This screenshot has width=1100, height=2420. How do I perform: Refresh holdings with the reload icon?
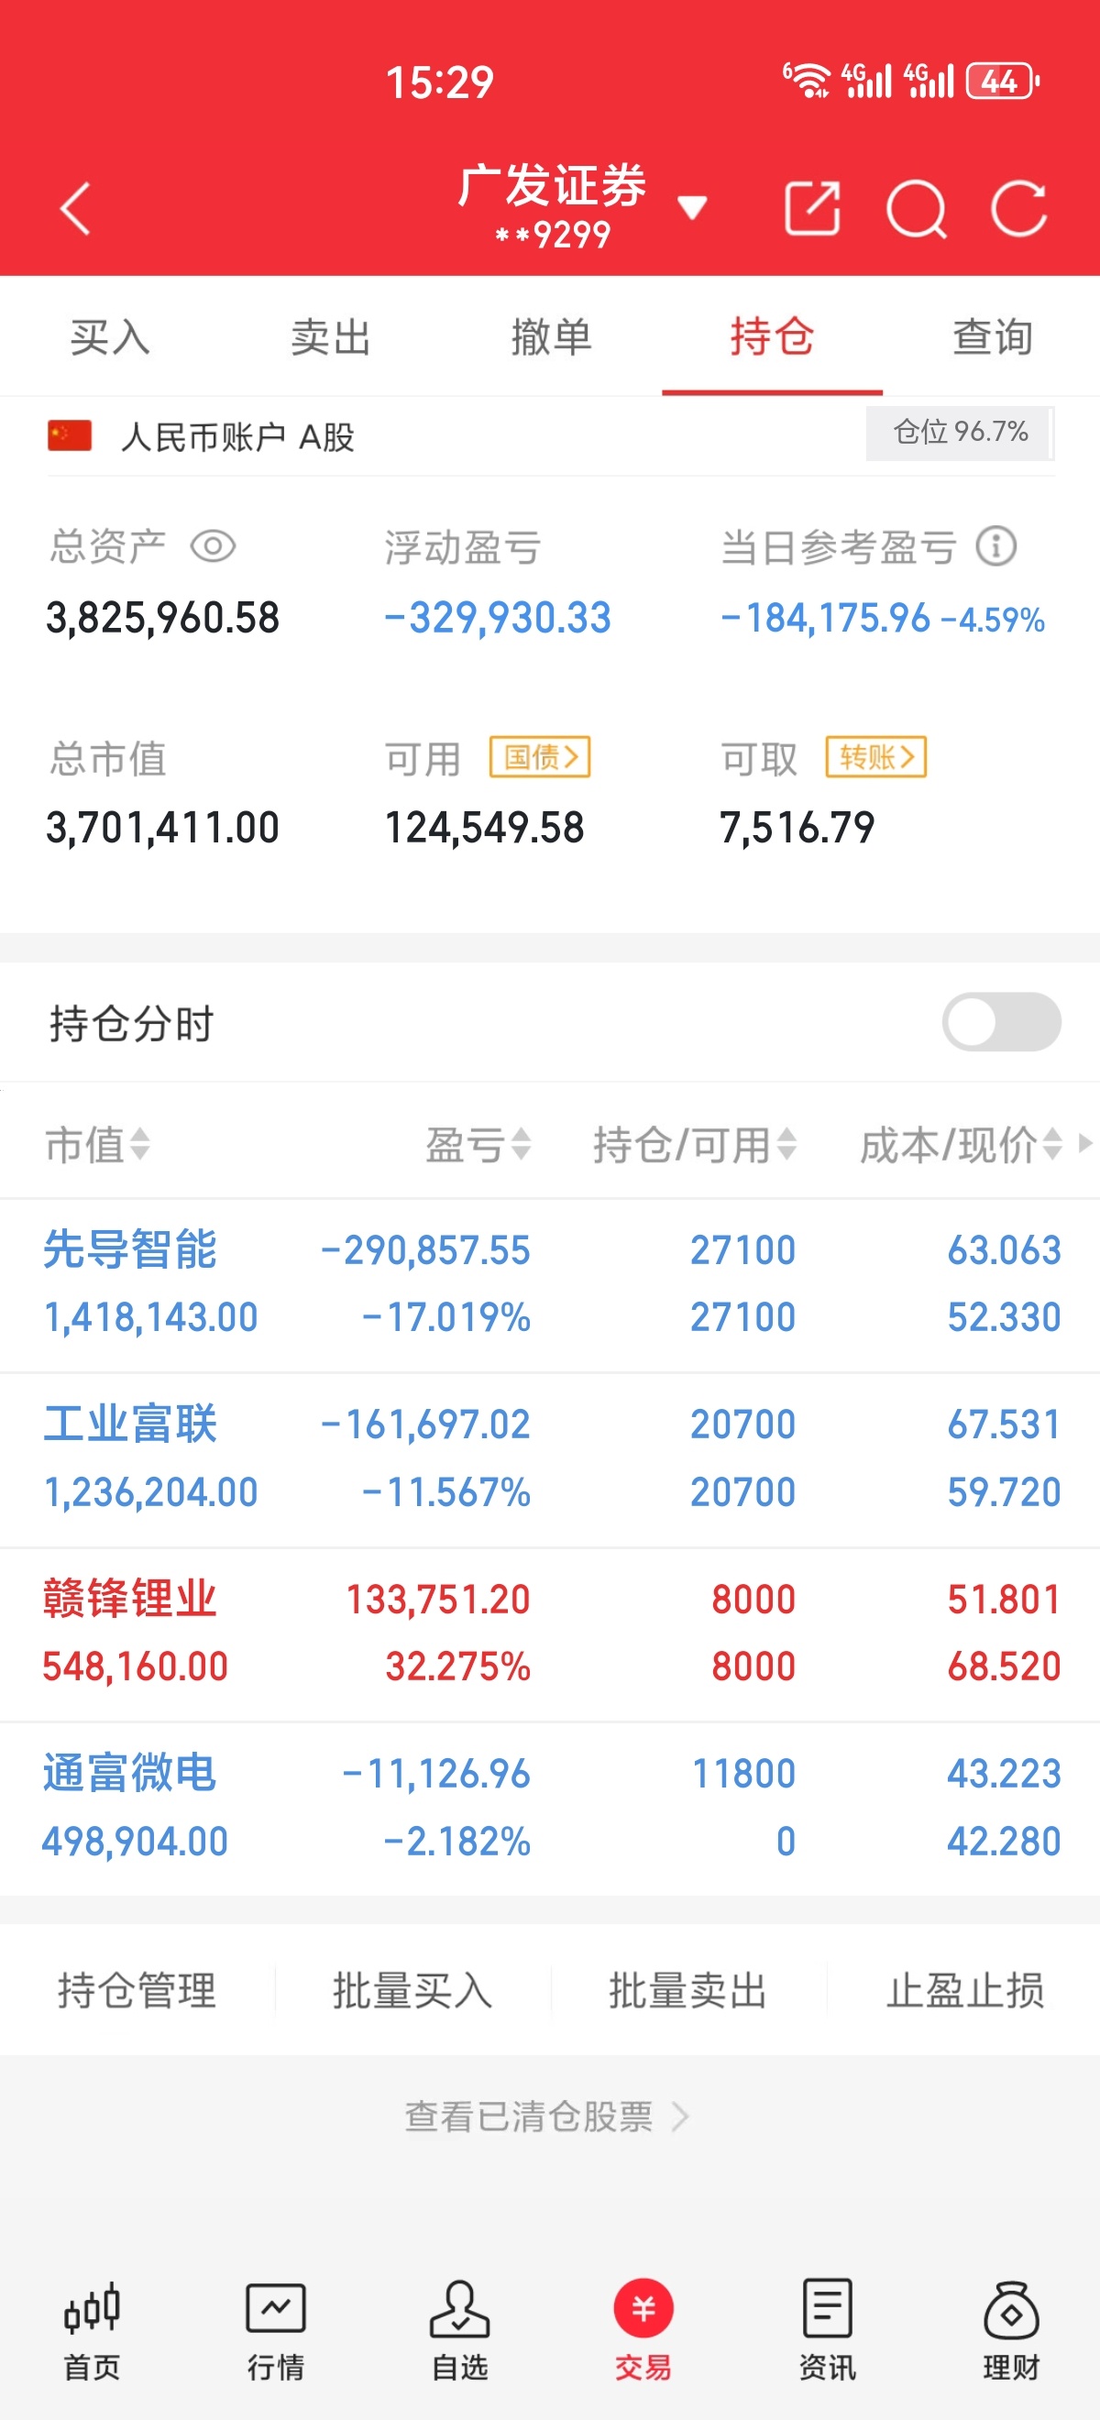click(x=1019, y=207)
